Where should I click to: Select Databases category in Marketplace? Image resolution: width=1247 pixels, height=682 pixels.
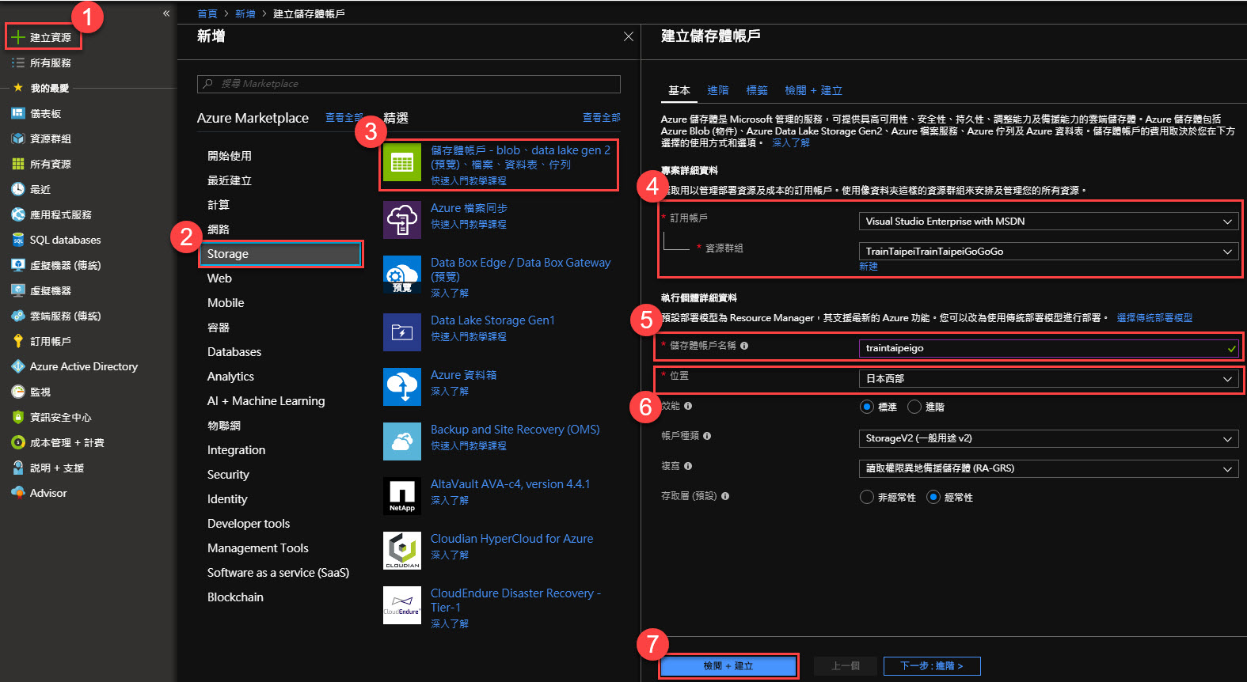234,352
